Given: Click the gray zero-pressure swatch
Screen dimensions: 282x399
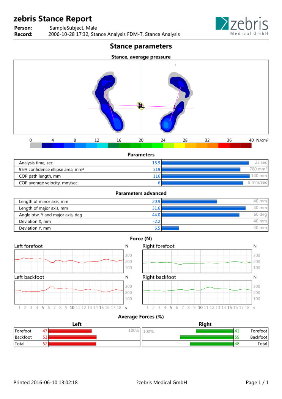Looking at the screenshot, I should click(x=36, y=145).
